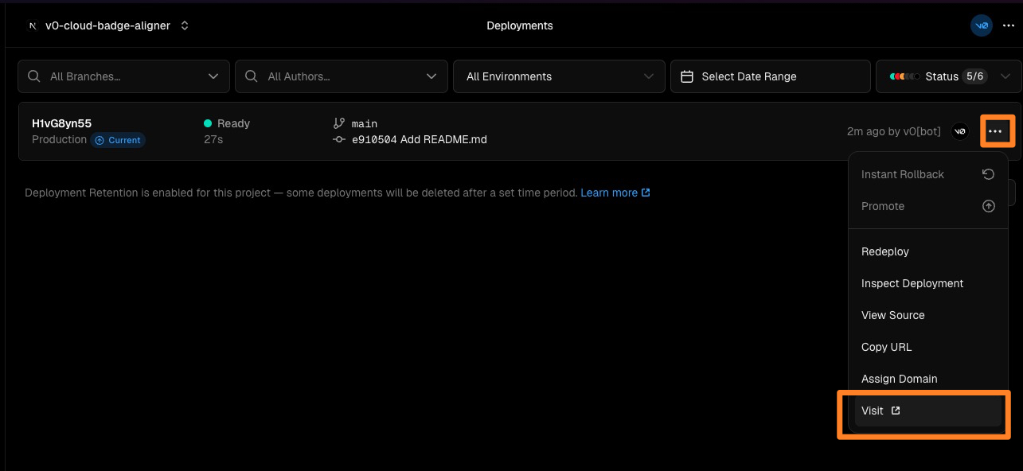Image resolution: width=1023 pixels, height=471 pixels.
Task: Open deployment H1vG8yn55
Action: click(61, 123)
